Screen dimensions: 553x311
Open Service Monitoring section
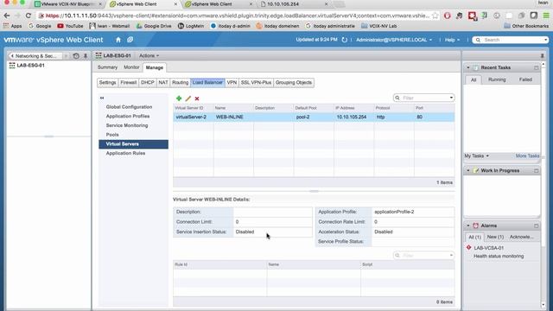coord(127,125)
